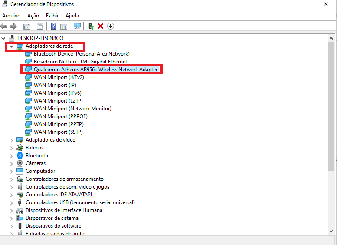This screenshot has height=245, width=337.
Task: Collapse the DESKTOP-H50N8CQ root node
Action: coord(3,38)
